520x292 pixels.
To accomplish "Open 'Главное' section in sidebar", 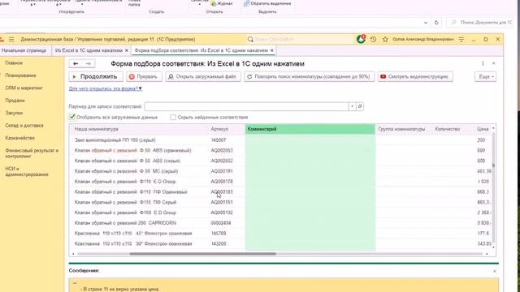I will tap(14, 63).
